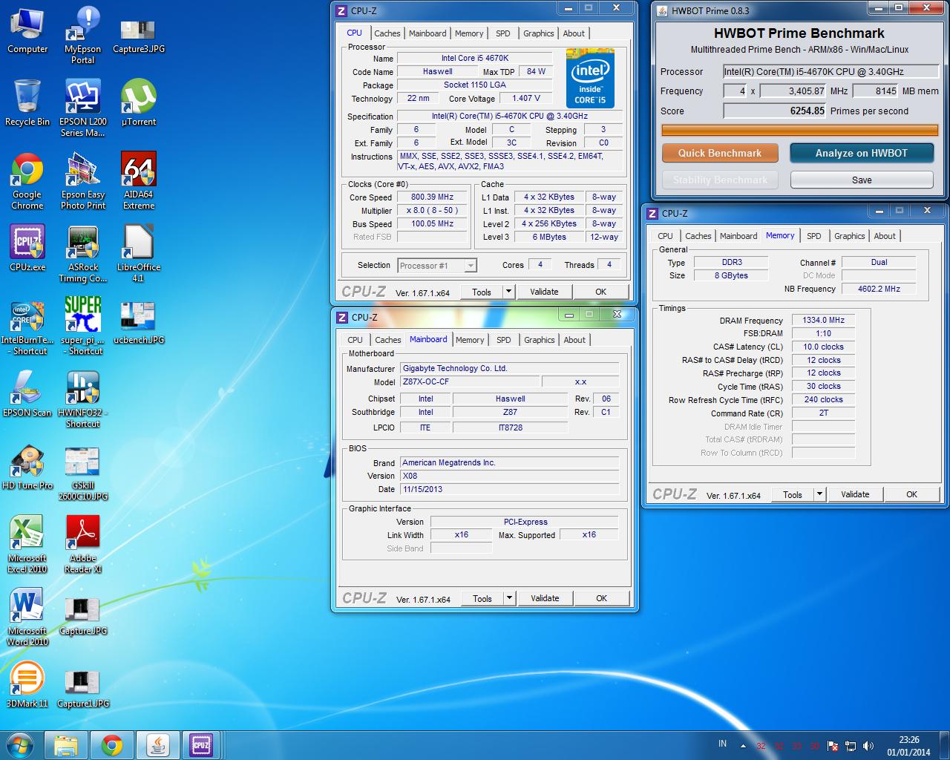The height and width of the screenshot is (760, 950).
Task: Open Tools dropdown arrow in Memory window
Action: (x=819, y=494)
